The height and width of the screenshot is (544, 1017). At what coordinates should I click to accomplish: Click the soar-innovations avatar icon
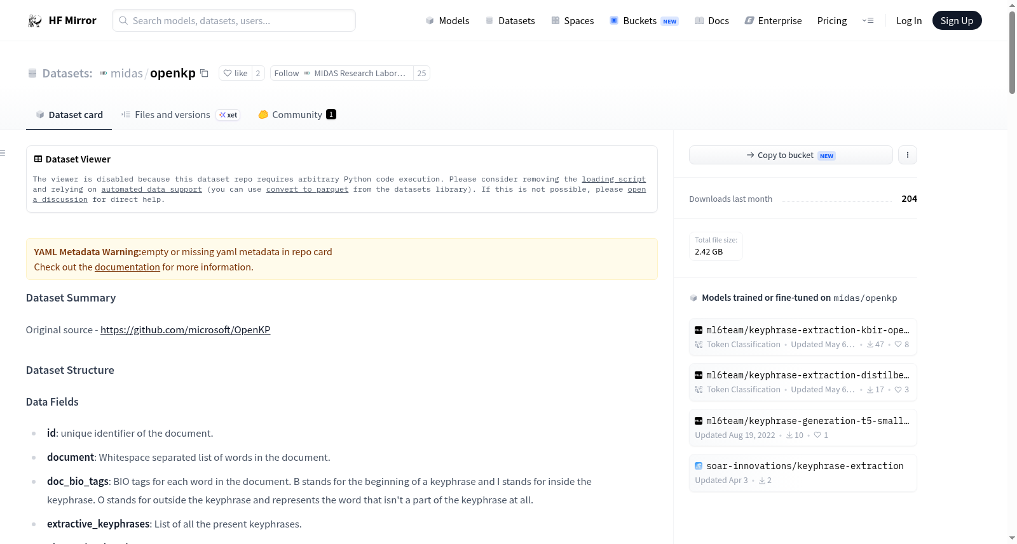click(699, 466)
